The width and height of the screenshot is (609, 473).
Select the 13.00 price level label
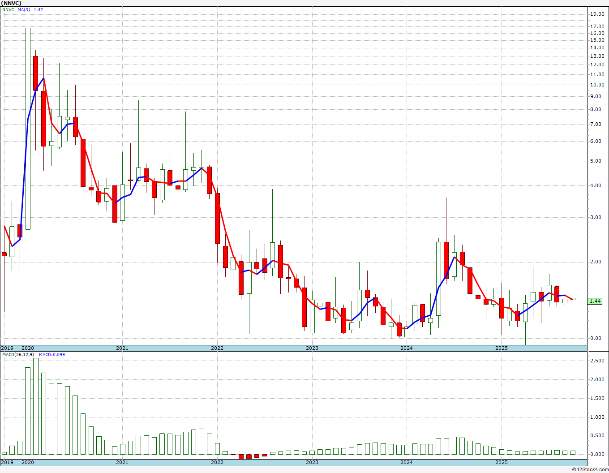(x=597, y=56)
